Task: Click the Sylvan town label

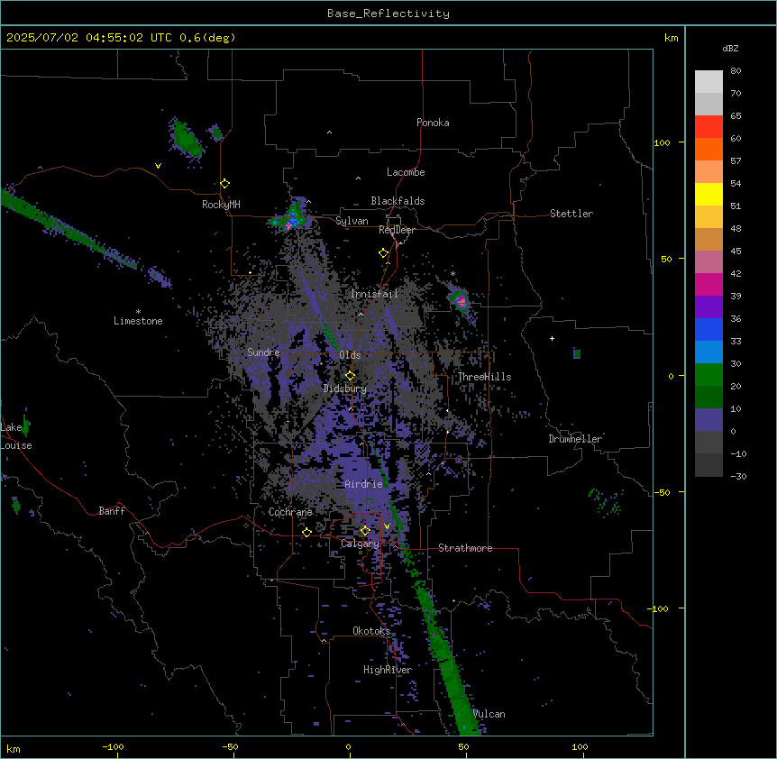Action: tap(352, 221)
